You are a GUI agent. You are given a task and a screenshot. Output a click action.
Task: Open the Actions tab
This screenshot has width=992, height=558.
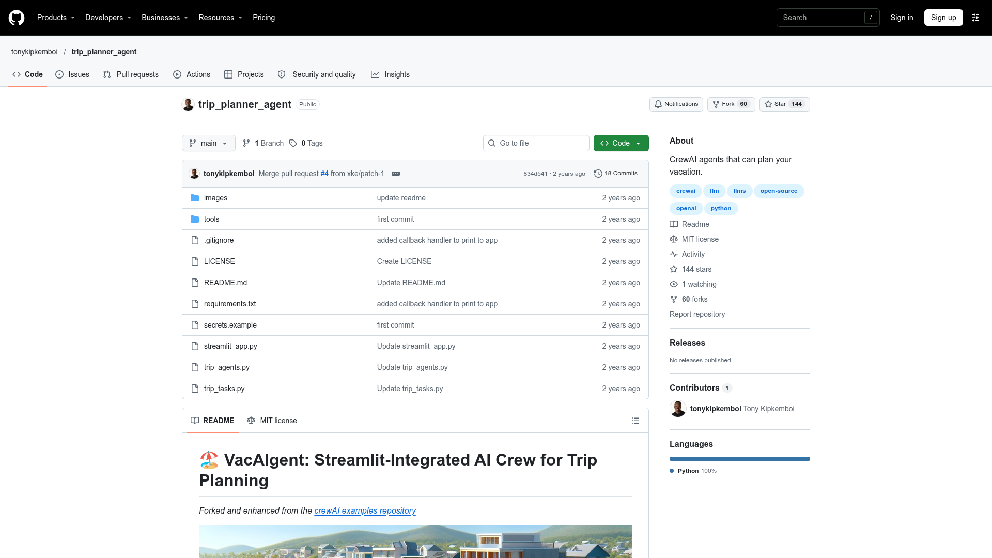click(x=192, y=74)
